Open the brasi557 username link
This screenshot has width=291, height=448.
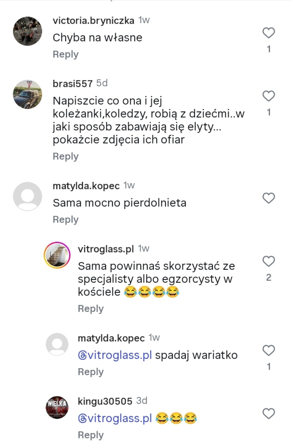pyautogui.click(x=72, y=84)
